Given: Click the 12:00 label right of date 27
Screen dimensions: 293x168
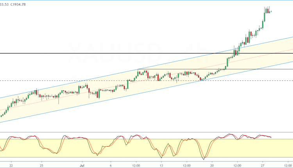Looking at the screenshot, I should pyautogui.click(x=286, y=165).
